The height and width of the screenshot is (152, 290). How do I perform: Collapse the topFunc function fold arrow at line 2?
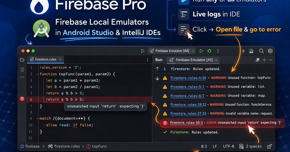point(37,74)
